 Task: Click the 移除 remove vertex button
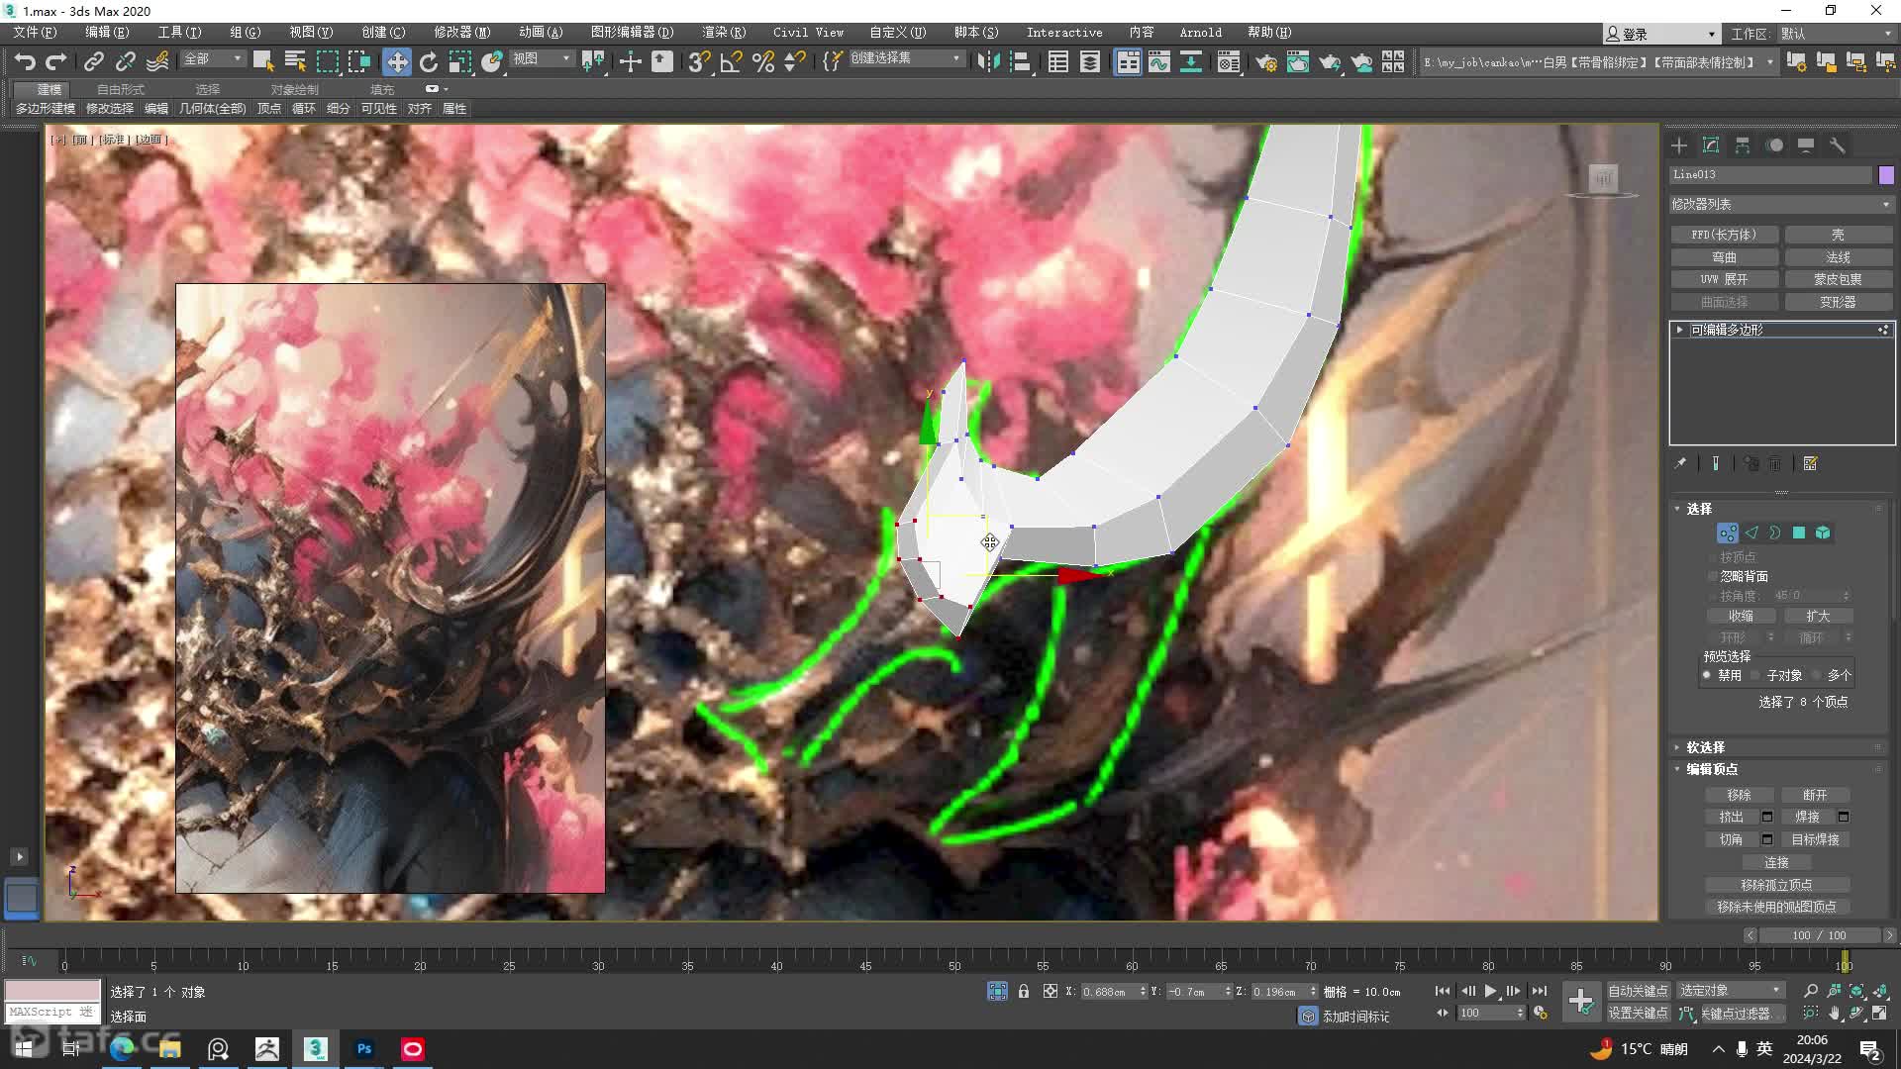coord(1739,795)
